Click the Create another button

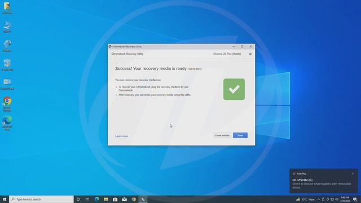coord(222,135)
